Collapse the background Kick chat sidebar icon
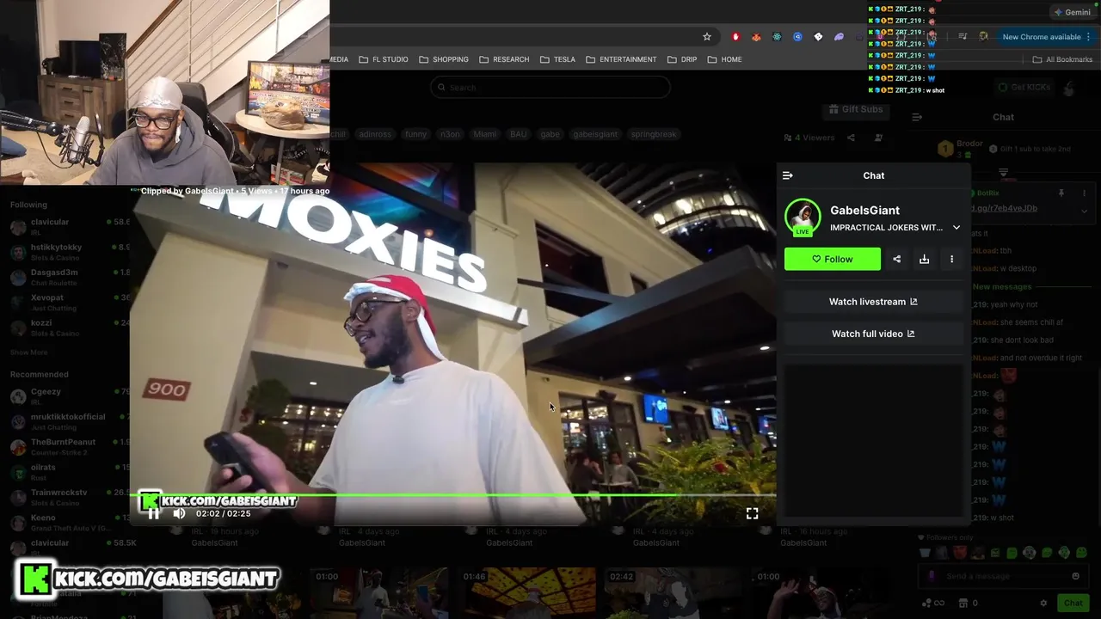Image resolution: width=1101 pixels, height=619 pixels. point(917,117)
